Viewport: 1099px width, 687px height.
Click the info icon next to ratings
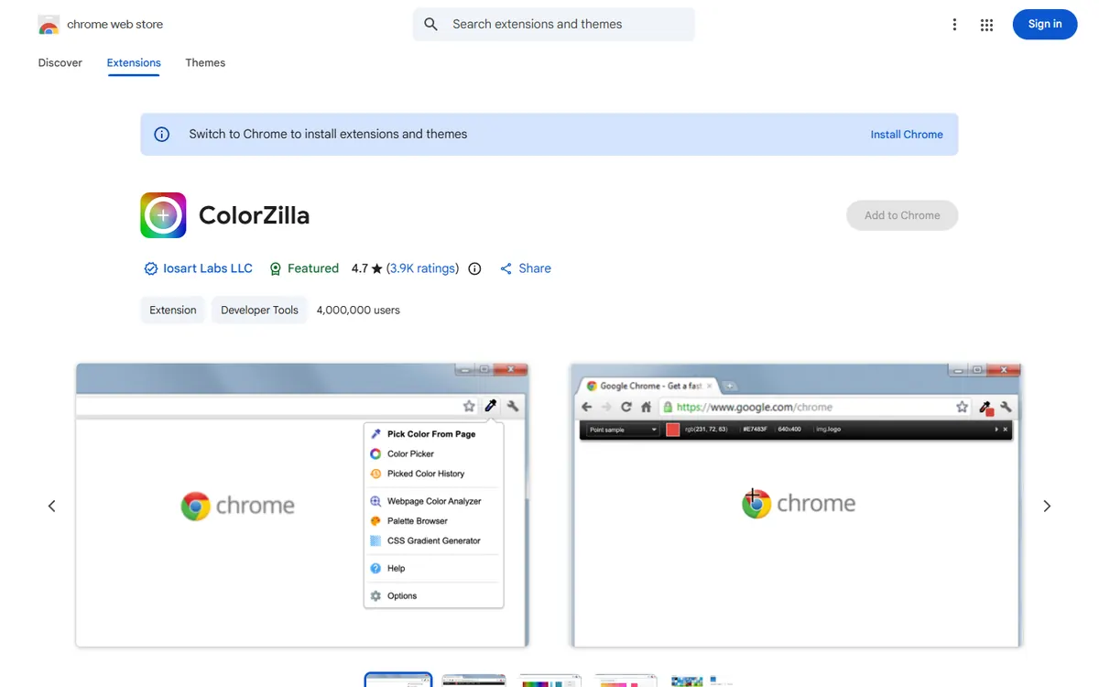coord(474,268)
